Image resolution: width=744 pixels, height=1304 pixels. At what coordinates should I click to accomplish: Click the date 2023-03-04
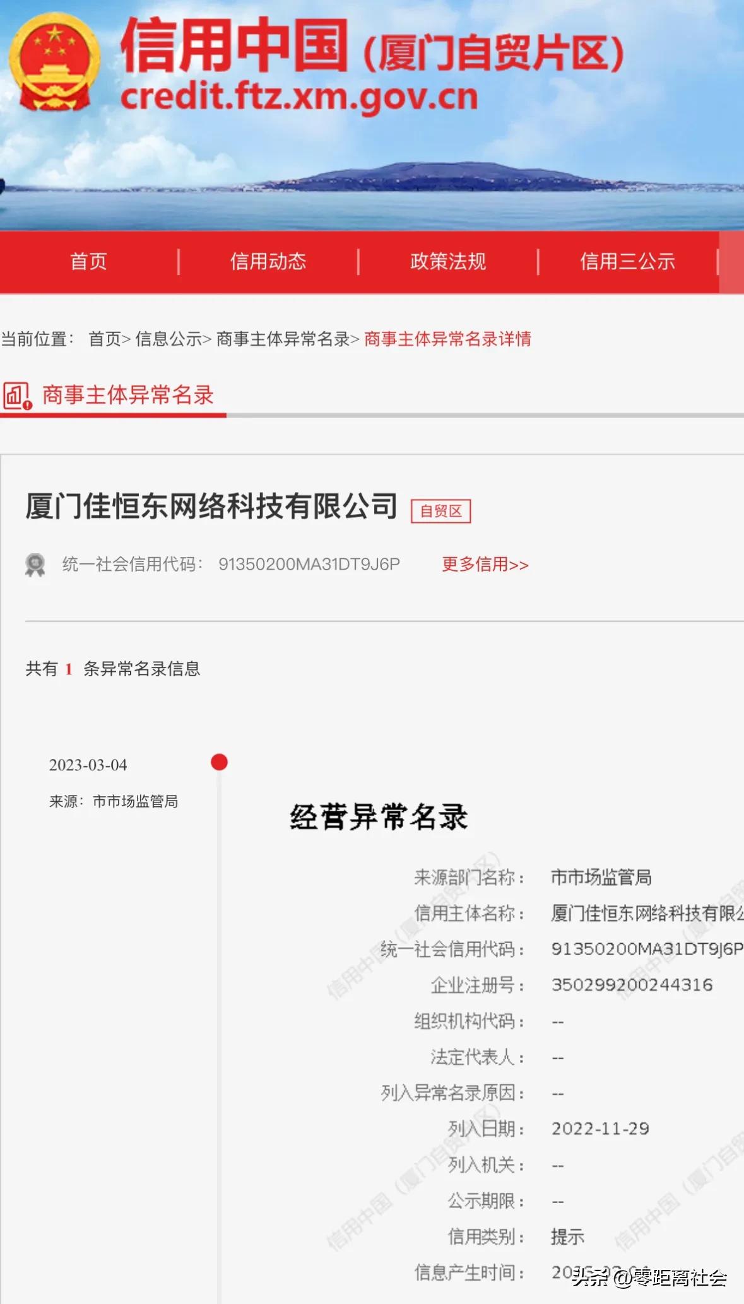[88, 765]
